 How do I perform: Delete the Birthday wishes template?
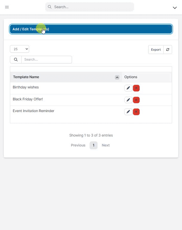tap(136, 88)
